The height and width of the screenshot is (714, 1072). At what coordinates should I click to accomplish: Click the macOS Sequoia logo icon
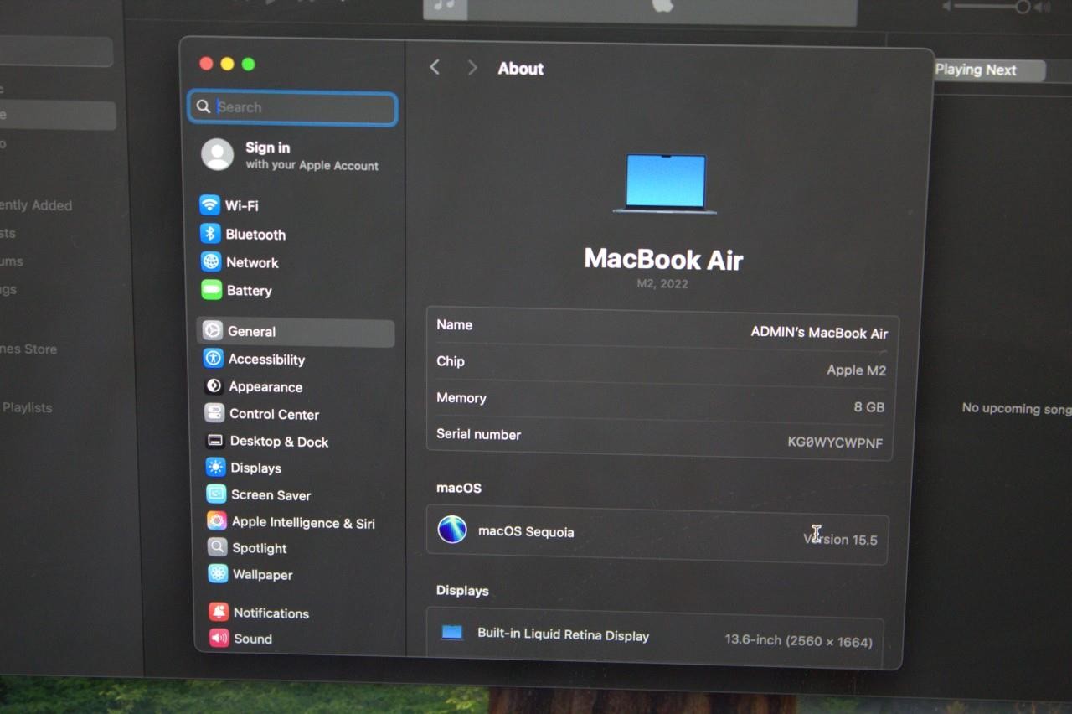[452, 530]
